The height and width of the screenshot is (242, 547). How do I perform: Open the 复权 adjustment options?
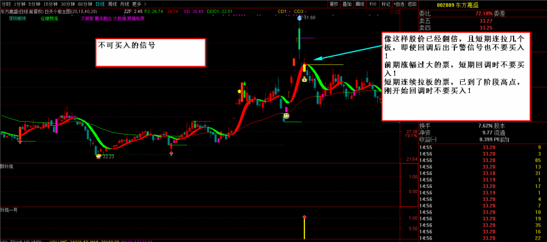pyautogui.click(x=334, y=5)
